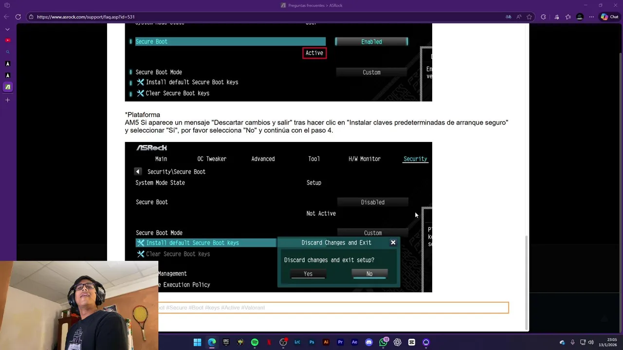Click 'Custom' mode value in upper screenshot
The height and width of the screenshot is (350, 623).
pos(371,72)
